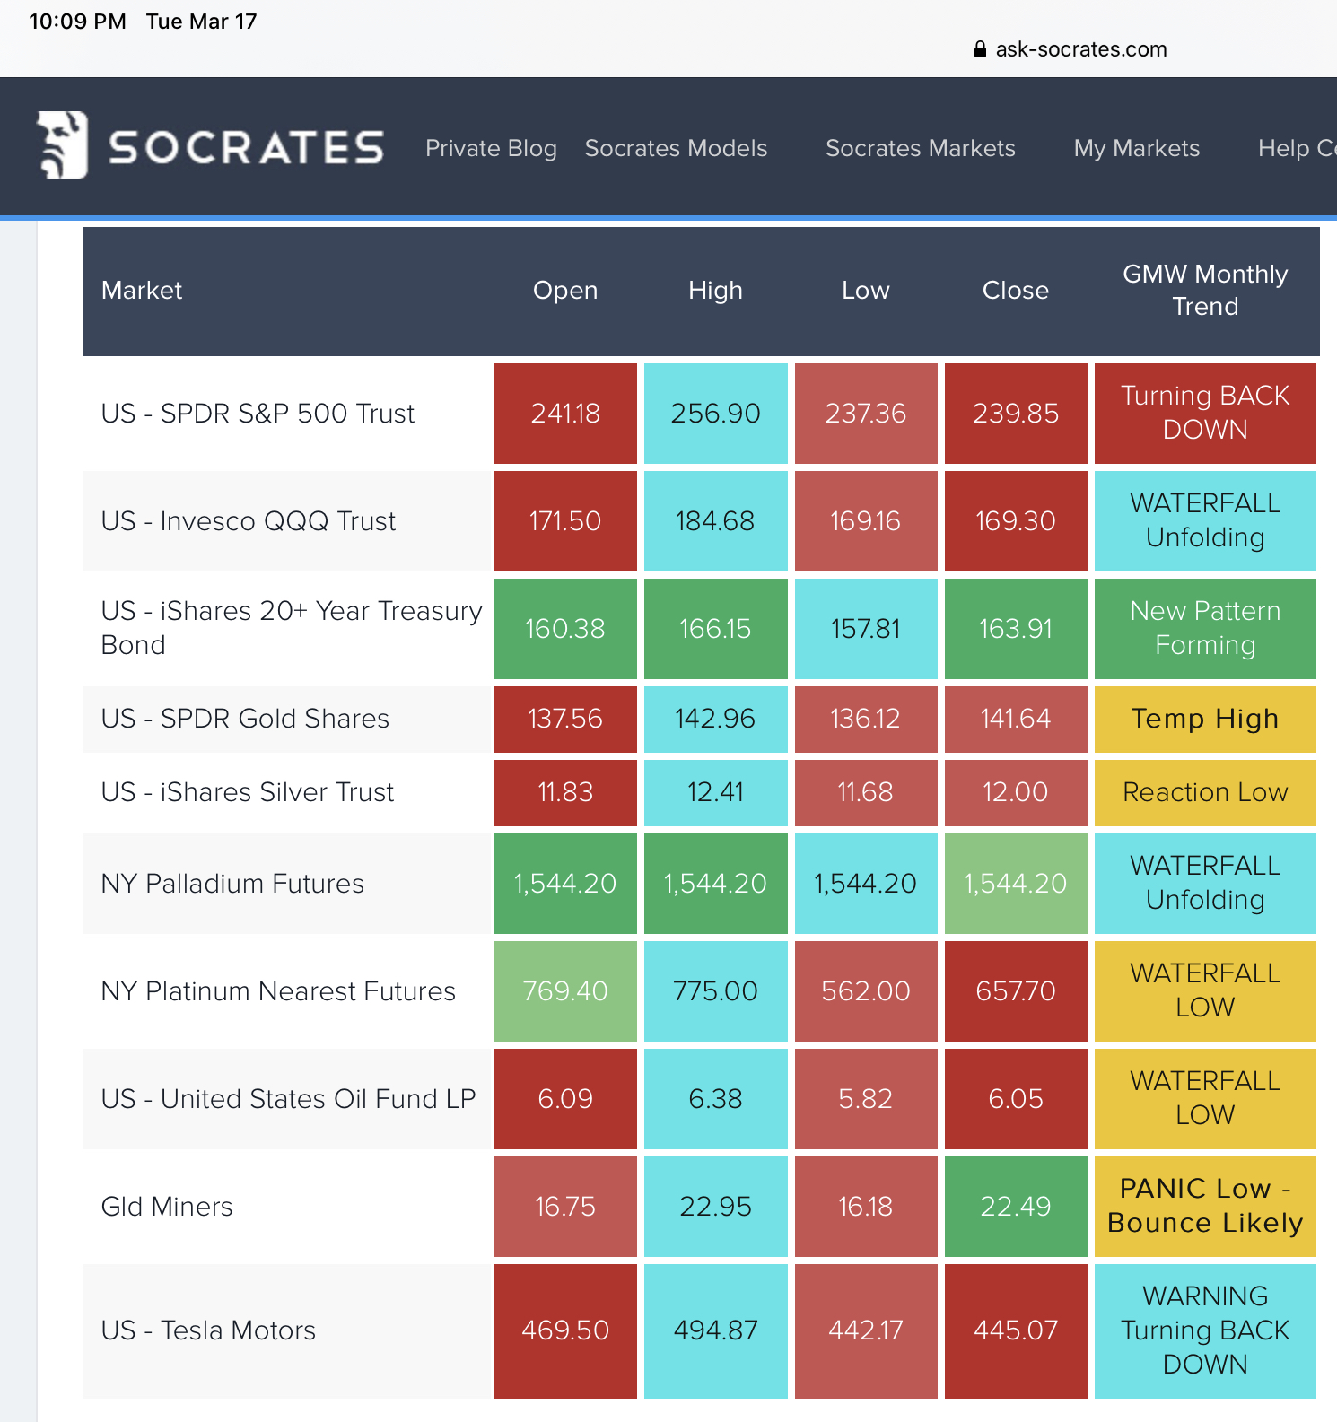The height and width of the screenshot is (1422, 1337).
Task: Click the Tesla Open value 469.50
Action: [565, 1331]
